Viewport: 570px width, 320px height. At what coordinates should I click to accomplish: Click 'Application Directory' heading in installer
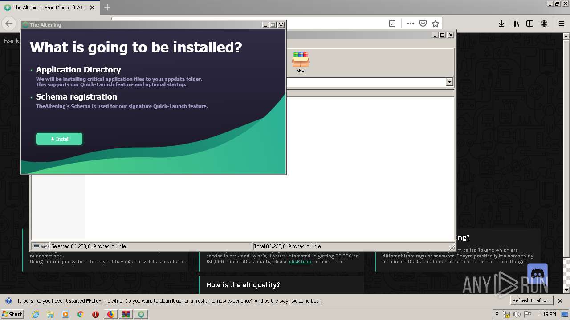78,70
